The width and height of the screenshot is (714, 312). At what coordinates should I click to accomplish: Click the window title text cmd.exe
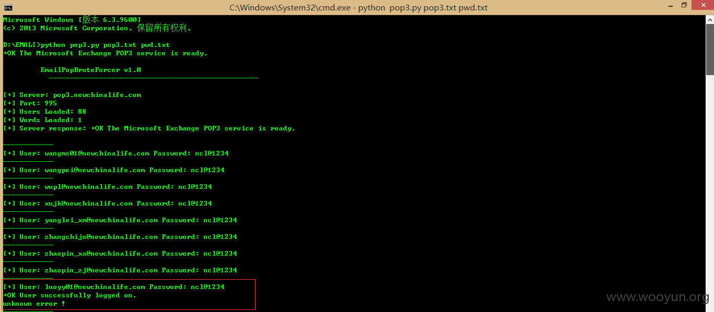coord(359,7)
